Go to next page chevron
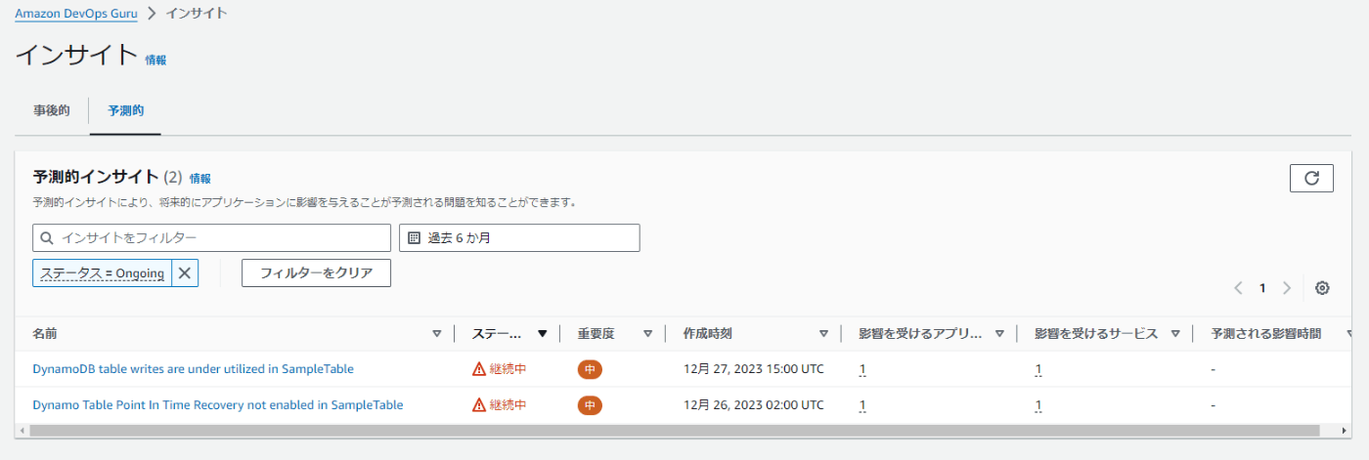 click(1287, 288)
